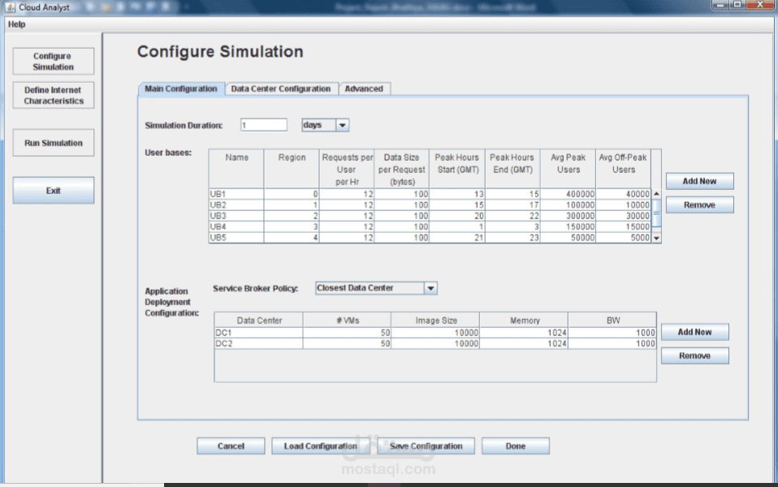The width and height of the screenshot is (778, 487).
Task: Click the user bases scrollbar down arrow
Action: click(656, 238)
